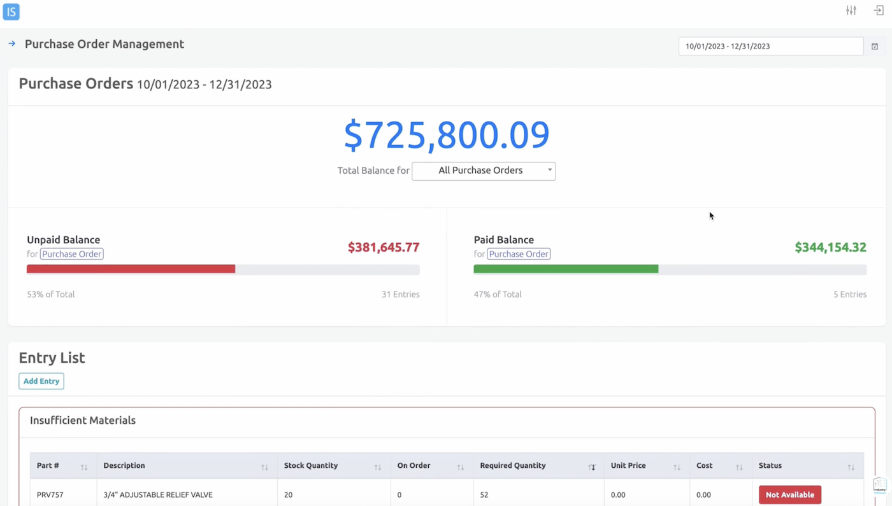This screenshot has height=506, width=892.
Task: Click the Purchase Order link under Unpaid Balance
Action: [71, 253]
